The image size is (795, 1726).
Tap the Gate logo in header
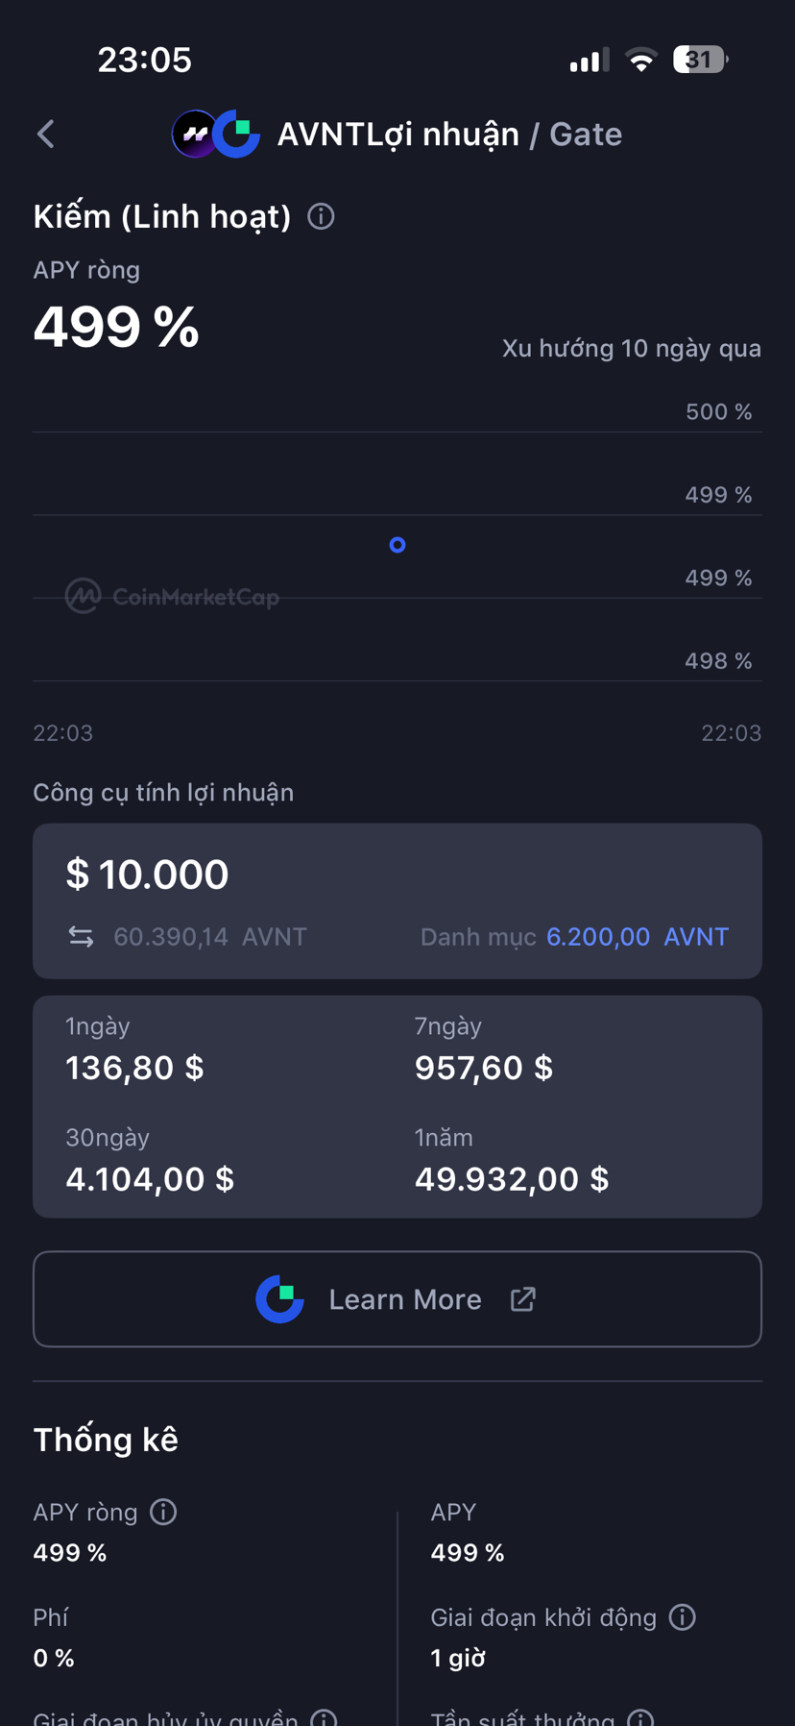click(236, 135)
